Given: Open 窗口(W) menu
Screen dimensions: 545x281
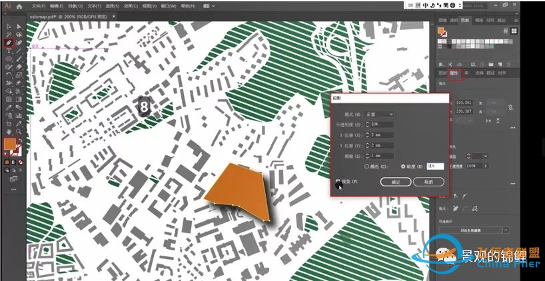Looking at the screenshot, I should (169, 6).
